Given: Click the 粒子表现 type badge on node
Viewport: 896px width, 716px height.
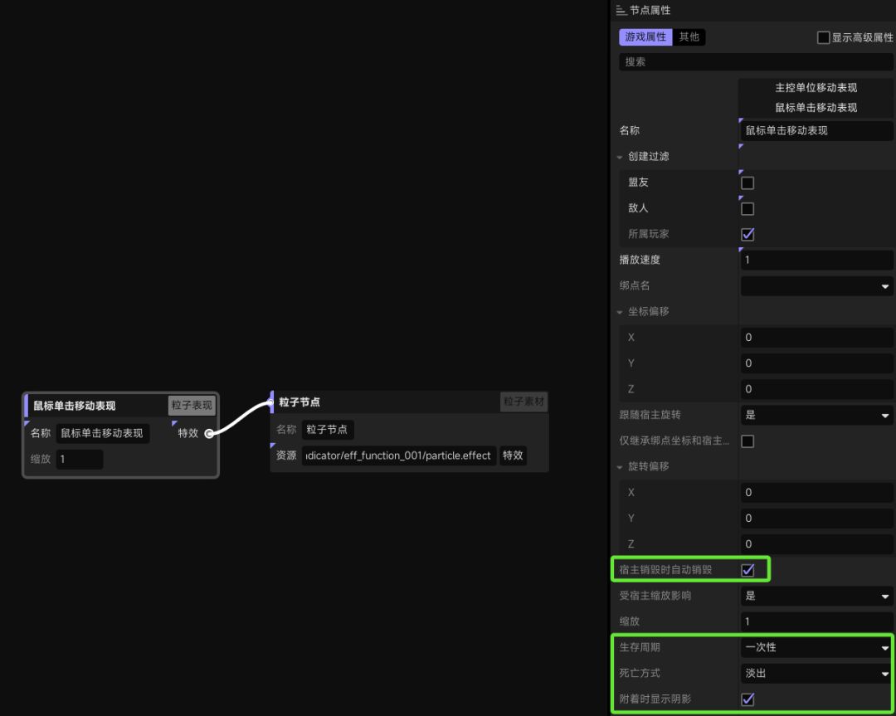Looking at the screenshot, I should [x=192, y=405].
